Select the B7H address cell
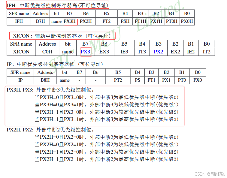The width and height of the screenshot is (227, 178). click(41, 21)
